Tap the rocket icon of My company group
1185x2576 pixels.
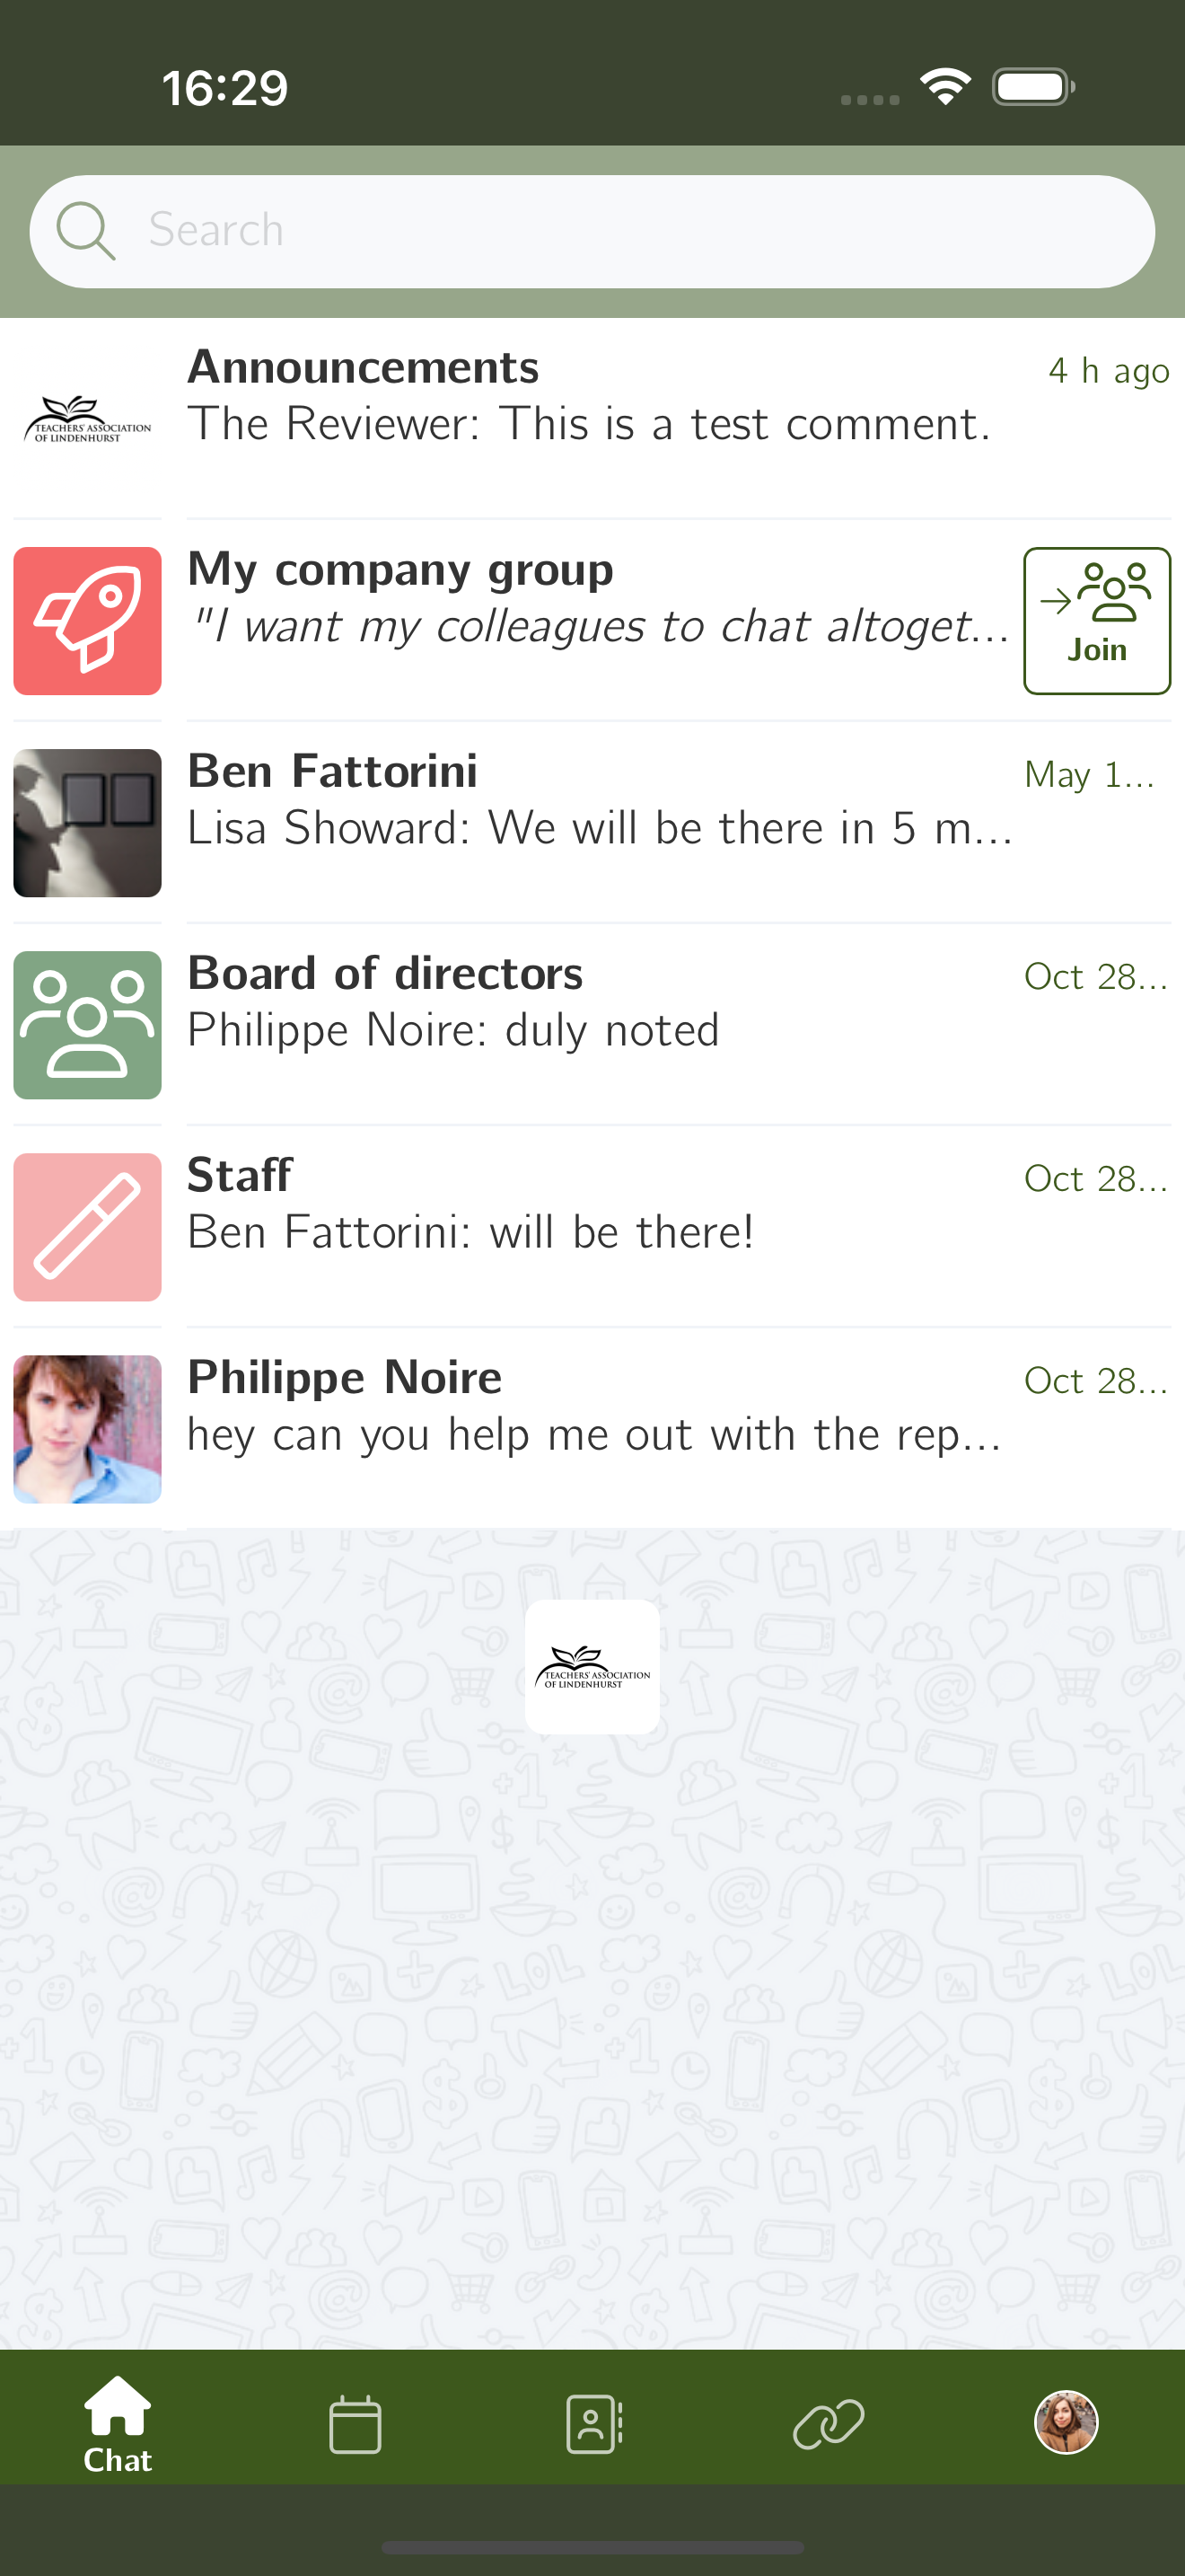click(x=88, y=621)
